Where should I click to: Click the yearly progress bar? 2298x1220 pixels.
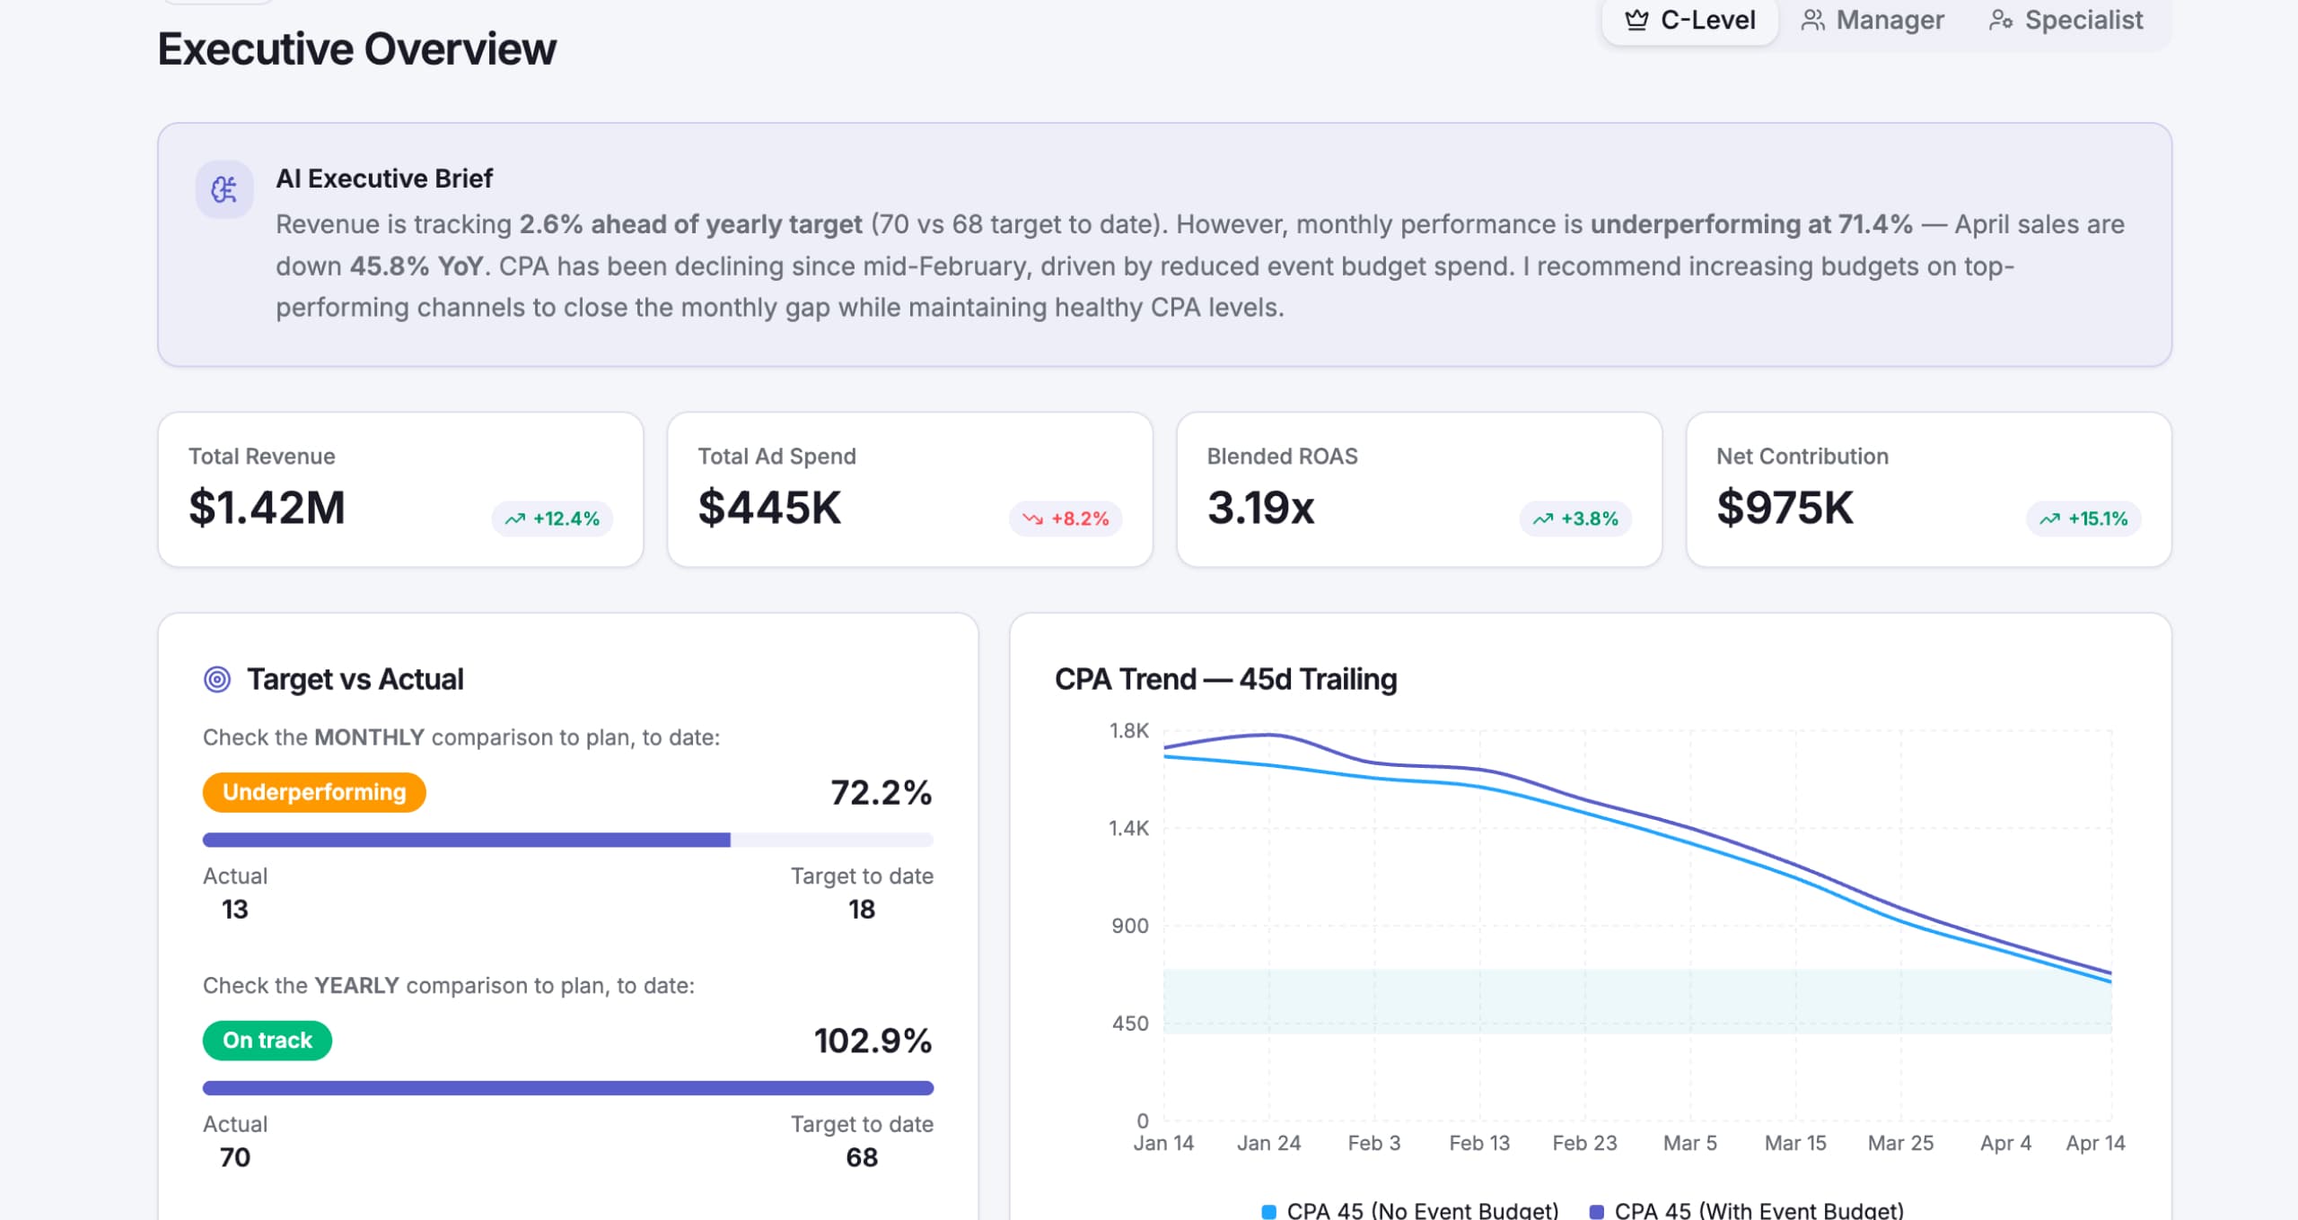(x=568, y=1088)
